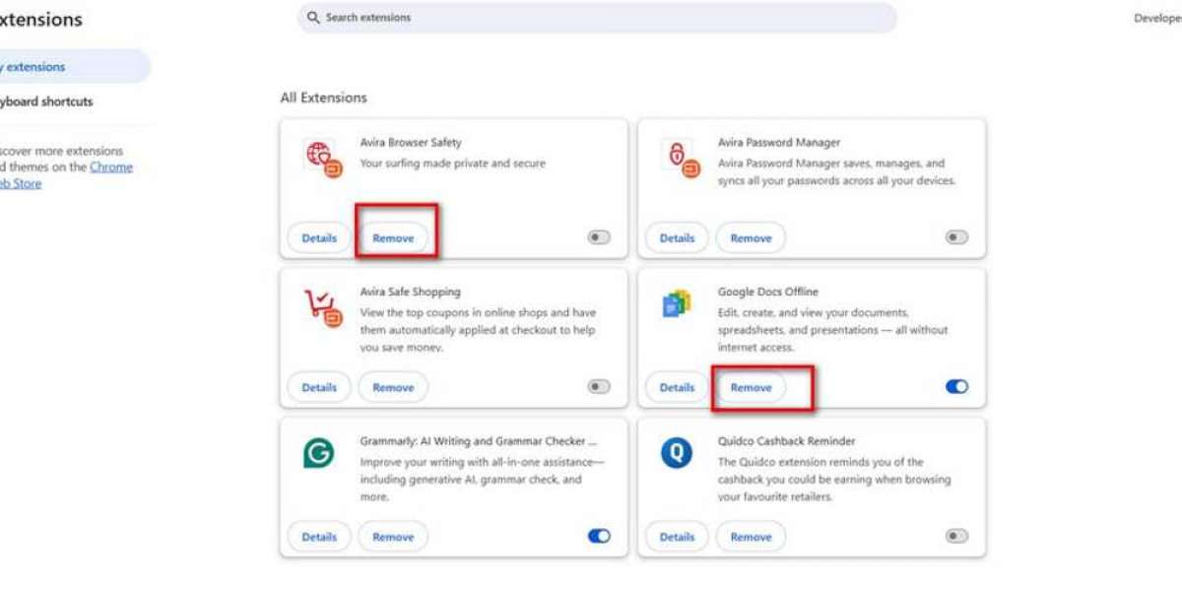Click the Grammarly AI Writing title text
Screen dimensions: 1182x591
pos(479,442)
